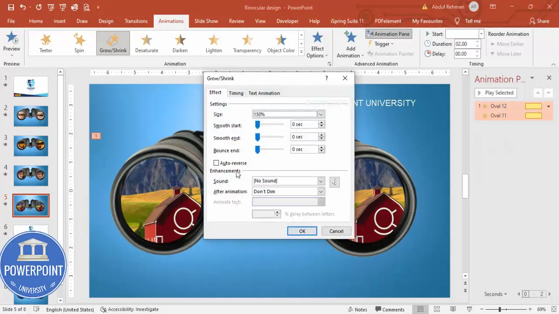
Task: Select slide 3 thumbnail
Action: tap(31, 145)
